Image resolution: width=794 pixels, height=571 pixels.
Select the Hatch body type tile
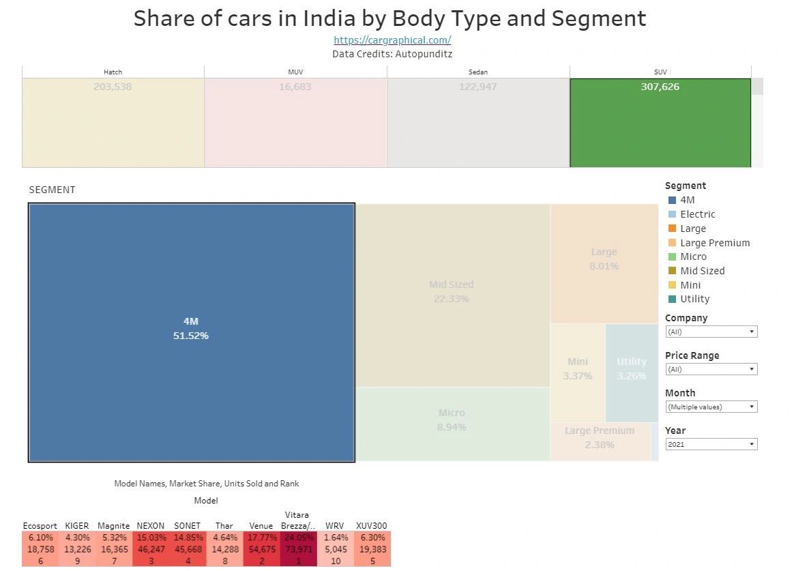click(113, 123)
